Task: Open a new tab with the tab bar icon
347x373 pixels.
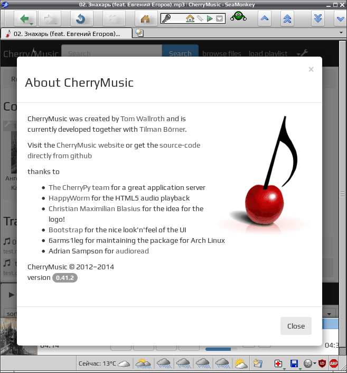Action: (139, 33)
